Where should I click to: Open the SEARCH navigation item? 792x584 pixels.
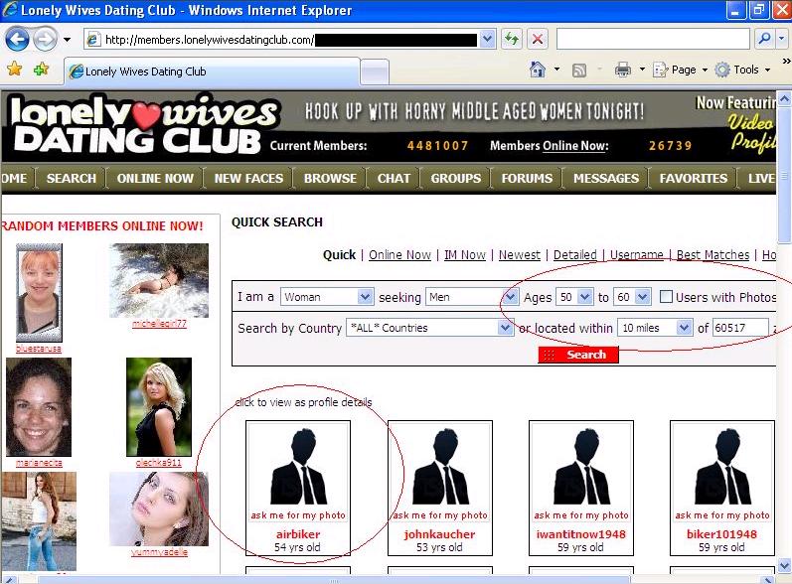click(x=72, y=178)
